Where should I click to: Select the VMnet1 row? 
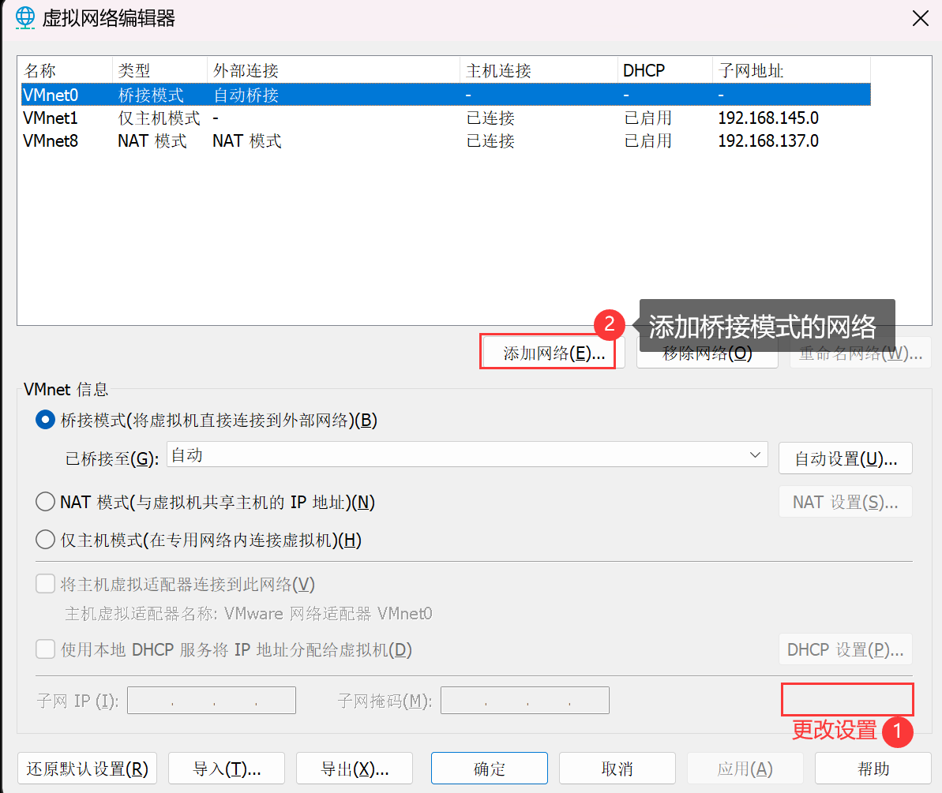click(446, 118)
